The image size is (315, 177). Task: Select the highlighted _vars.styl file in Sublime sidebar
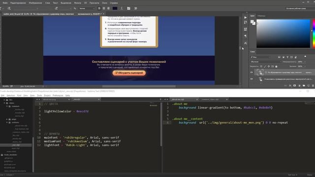16,145
